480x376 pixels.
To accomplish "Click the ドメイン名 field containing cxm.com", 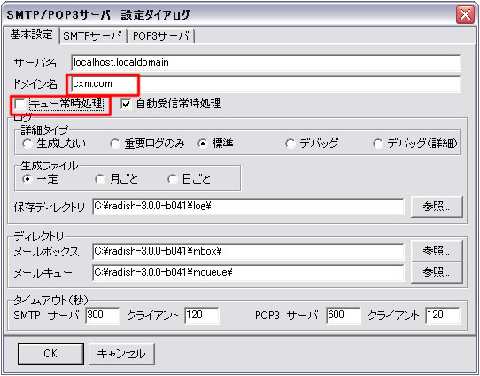I will [x=266, y=84].
